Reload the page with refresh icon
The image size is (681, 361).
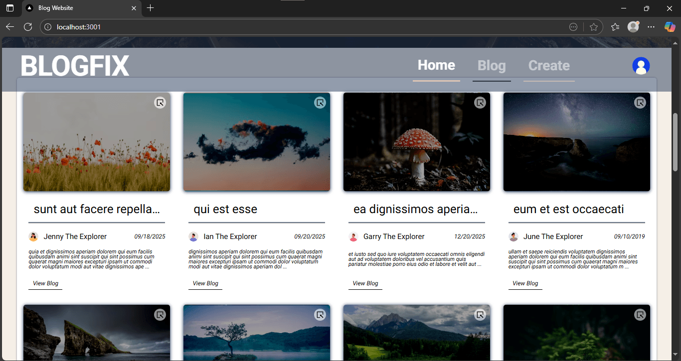(x=27, y=27)
